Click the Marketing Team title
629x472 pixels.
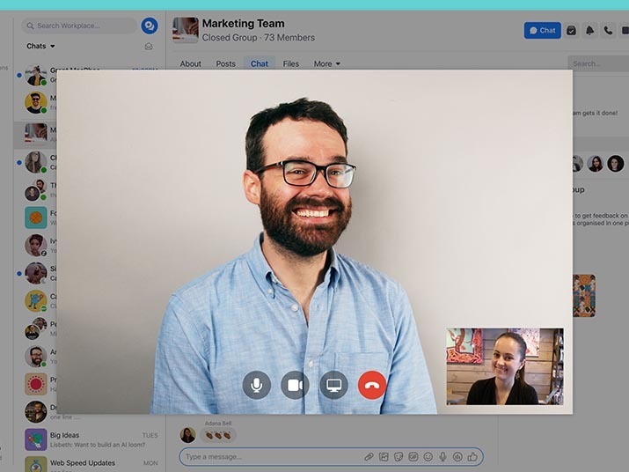244,24
